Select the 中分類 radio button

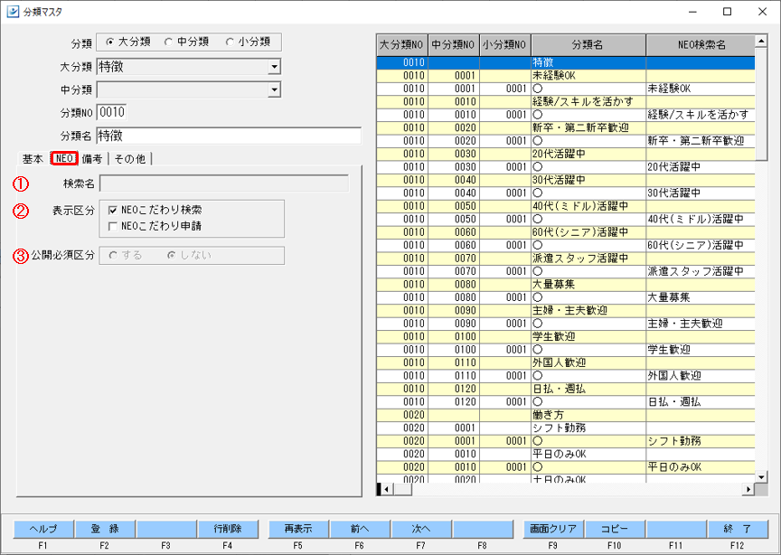pyautogui.click(x=168, y=42)
